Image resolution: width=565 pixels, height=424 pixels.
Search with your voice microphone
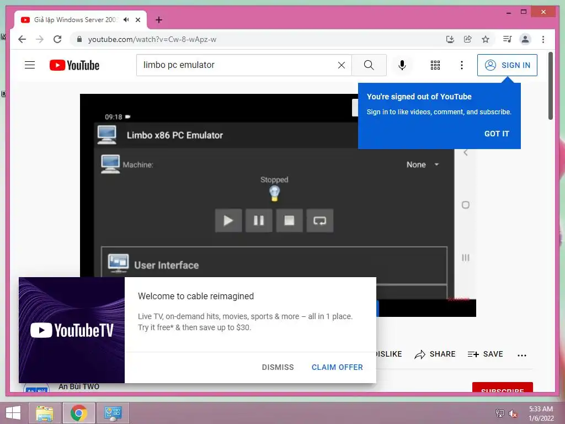point(402,65)
